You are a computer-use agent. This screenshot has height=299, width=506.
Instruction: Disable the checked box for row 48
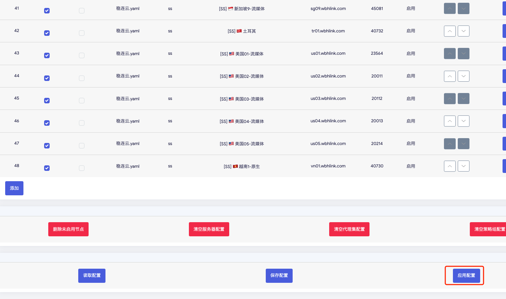pyautogui.click(x=47, y=168)
